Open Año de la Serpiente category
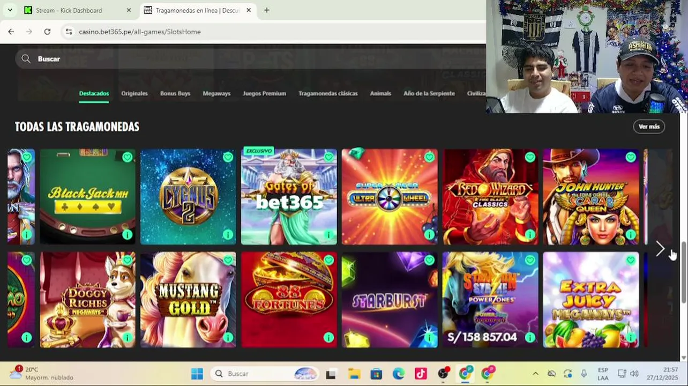Image resolution: width=688 pixels, height=386 pixels. tap(429, 93)
